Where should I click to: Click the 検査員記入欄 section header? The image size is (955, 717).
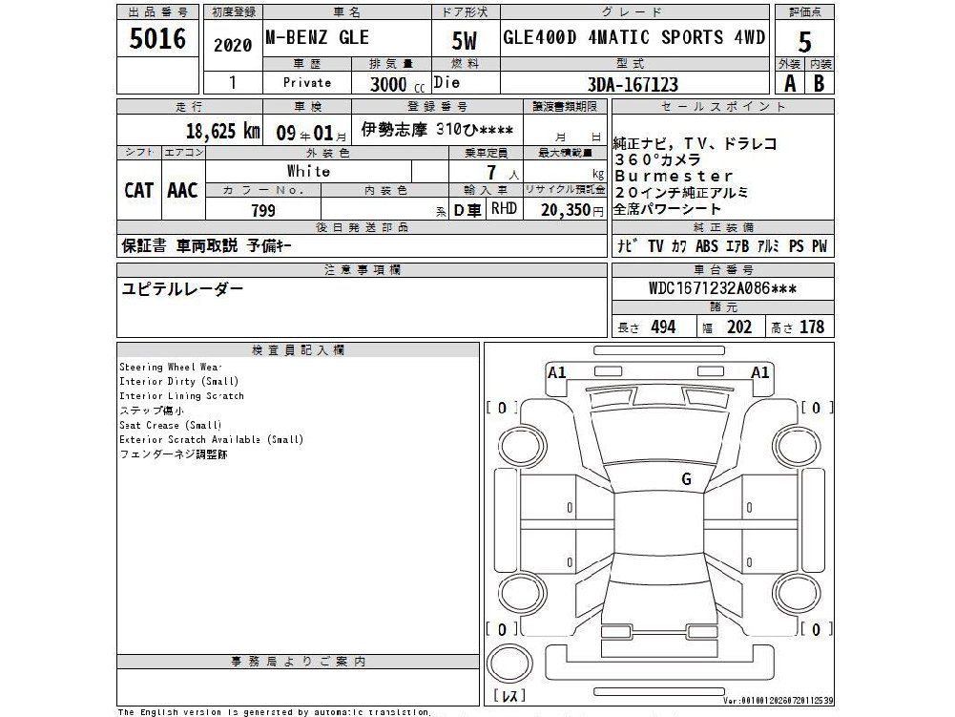click(x=298, y=350)
